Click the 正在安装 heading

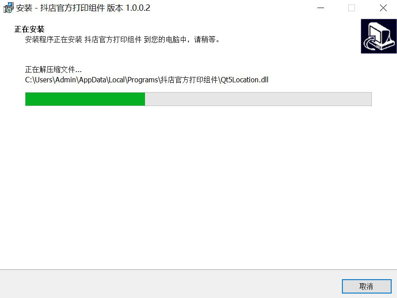[30, 29]
